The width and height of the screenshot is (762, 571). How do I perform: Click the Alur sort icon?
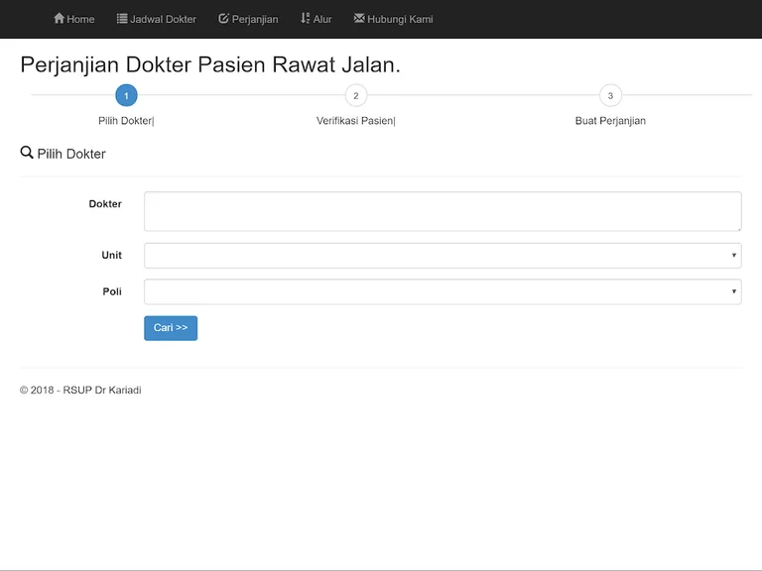coord(305,19)
